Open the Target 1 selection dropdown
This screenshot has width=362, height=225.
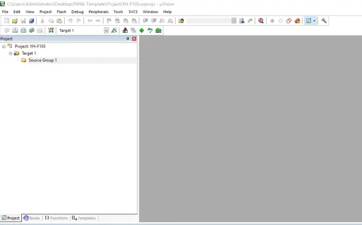[x=106, y=31]
